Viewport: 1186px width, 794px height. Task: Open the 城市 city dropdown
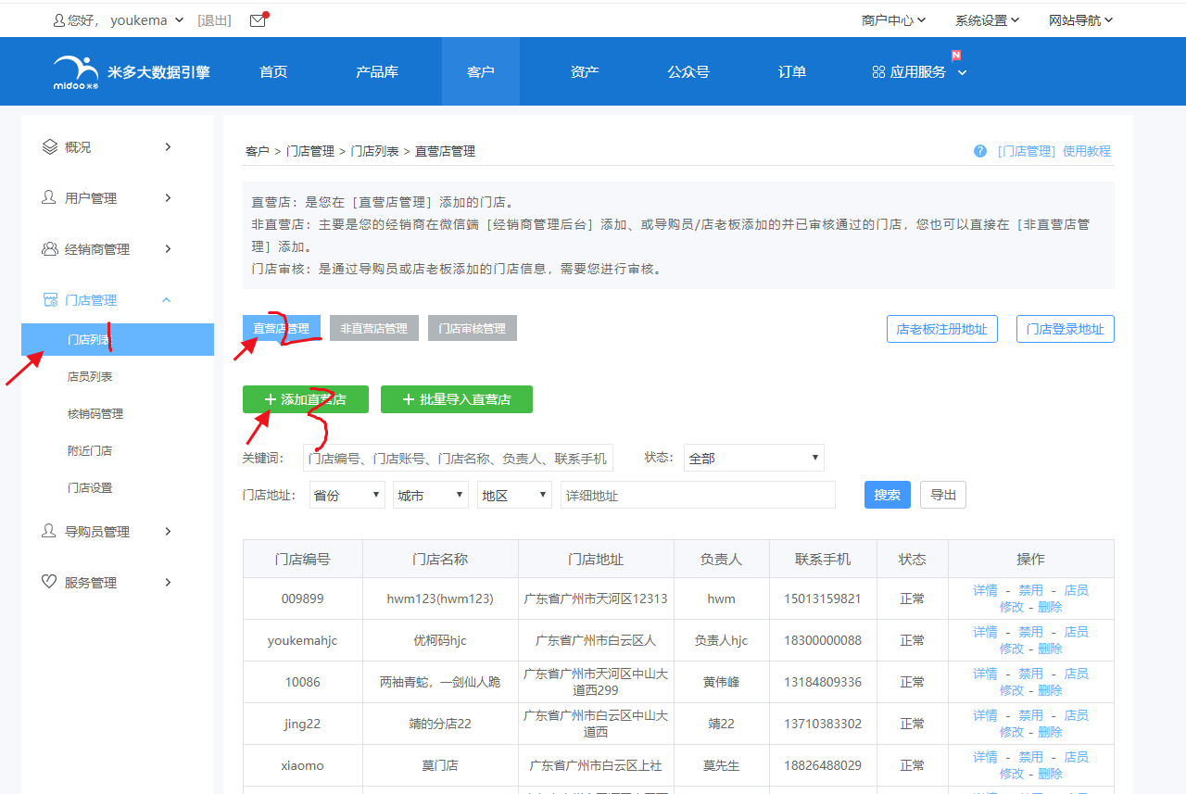pyautogui.click(x=431, y=496)
